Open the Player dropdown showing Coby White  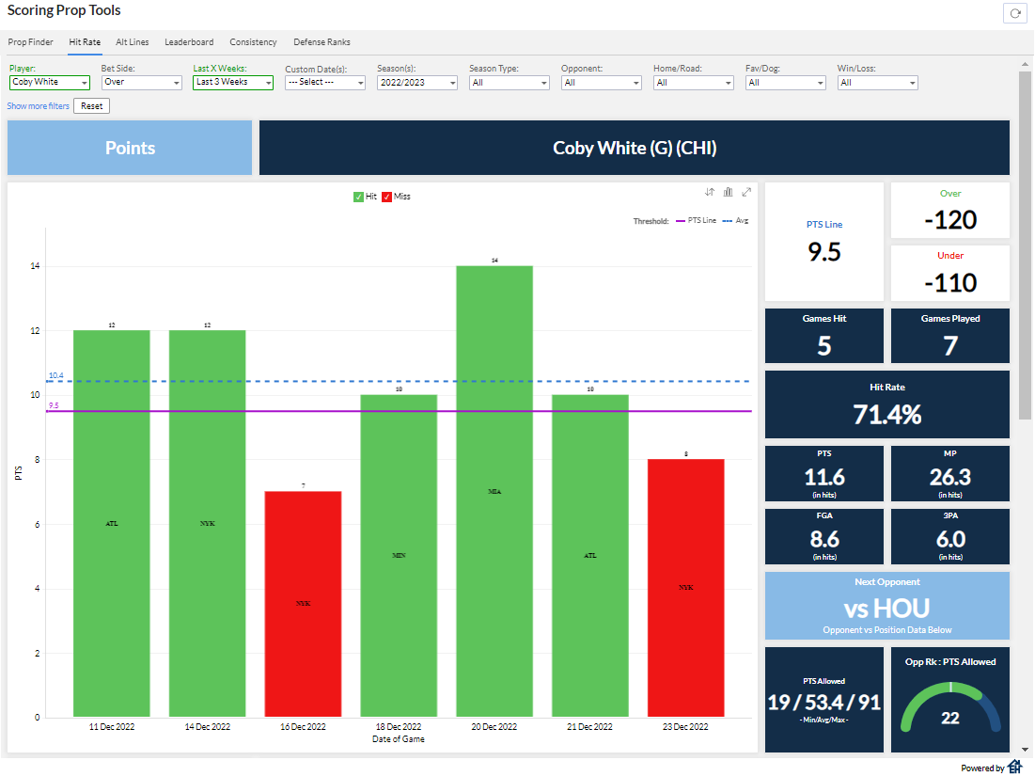click(x=49, y=83)
